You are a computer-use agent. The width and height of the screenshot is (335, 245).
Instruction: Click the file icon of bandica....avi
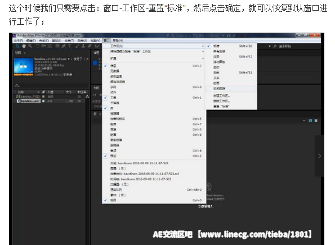point(19,101)
